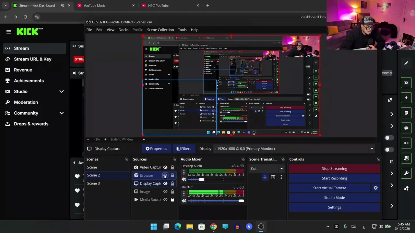Mute Mic/Aux speaker icon
The image size is (415, 233).
click(x=184, y=201)
